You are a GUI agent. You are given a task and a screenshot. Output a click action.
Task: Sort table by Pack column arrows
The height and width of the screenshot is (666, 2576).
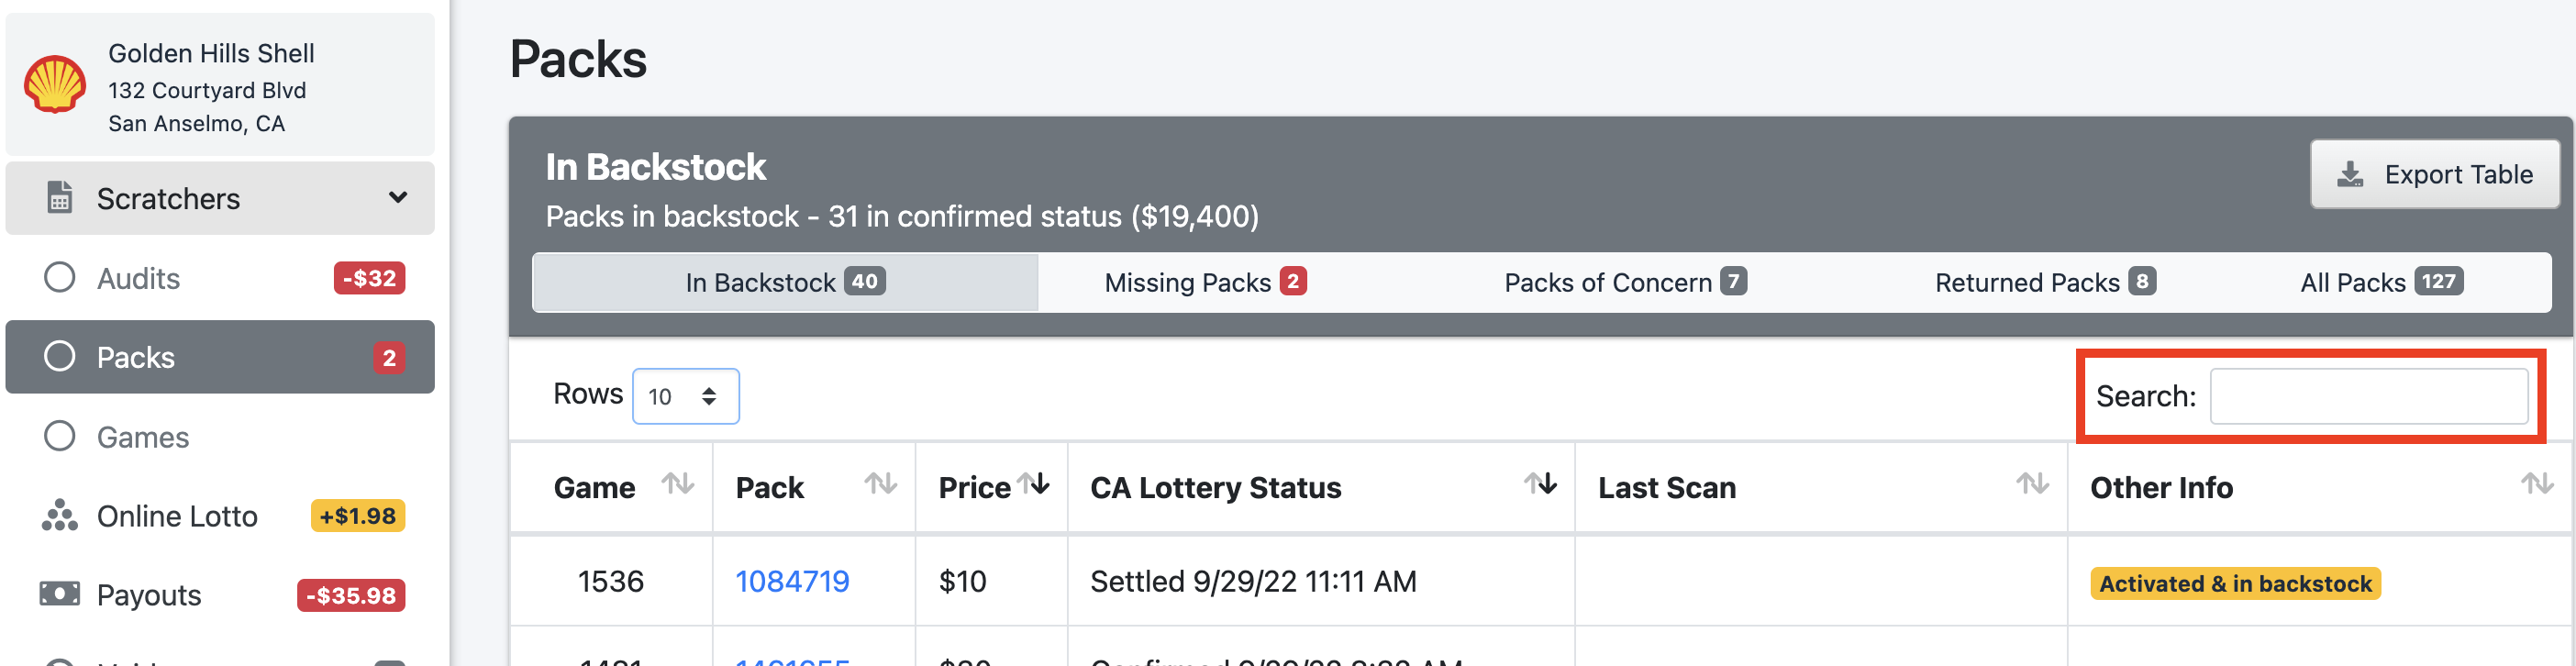pyautogui.click(x=881, y=485)
